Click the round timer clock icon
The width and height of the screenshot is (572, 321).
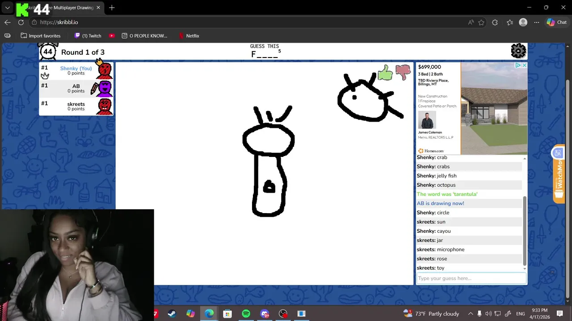point(48,51)
